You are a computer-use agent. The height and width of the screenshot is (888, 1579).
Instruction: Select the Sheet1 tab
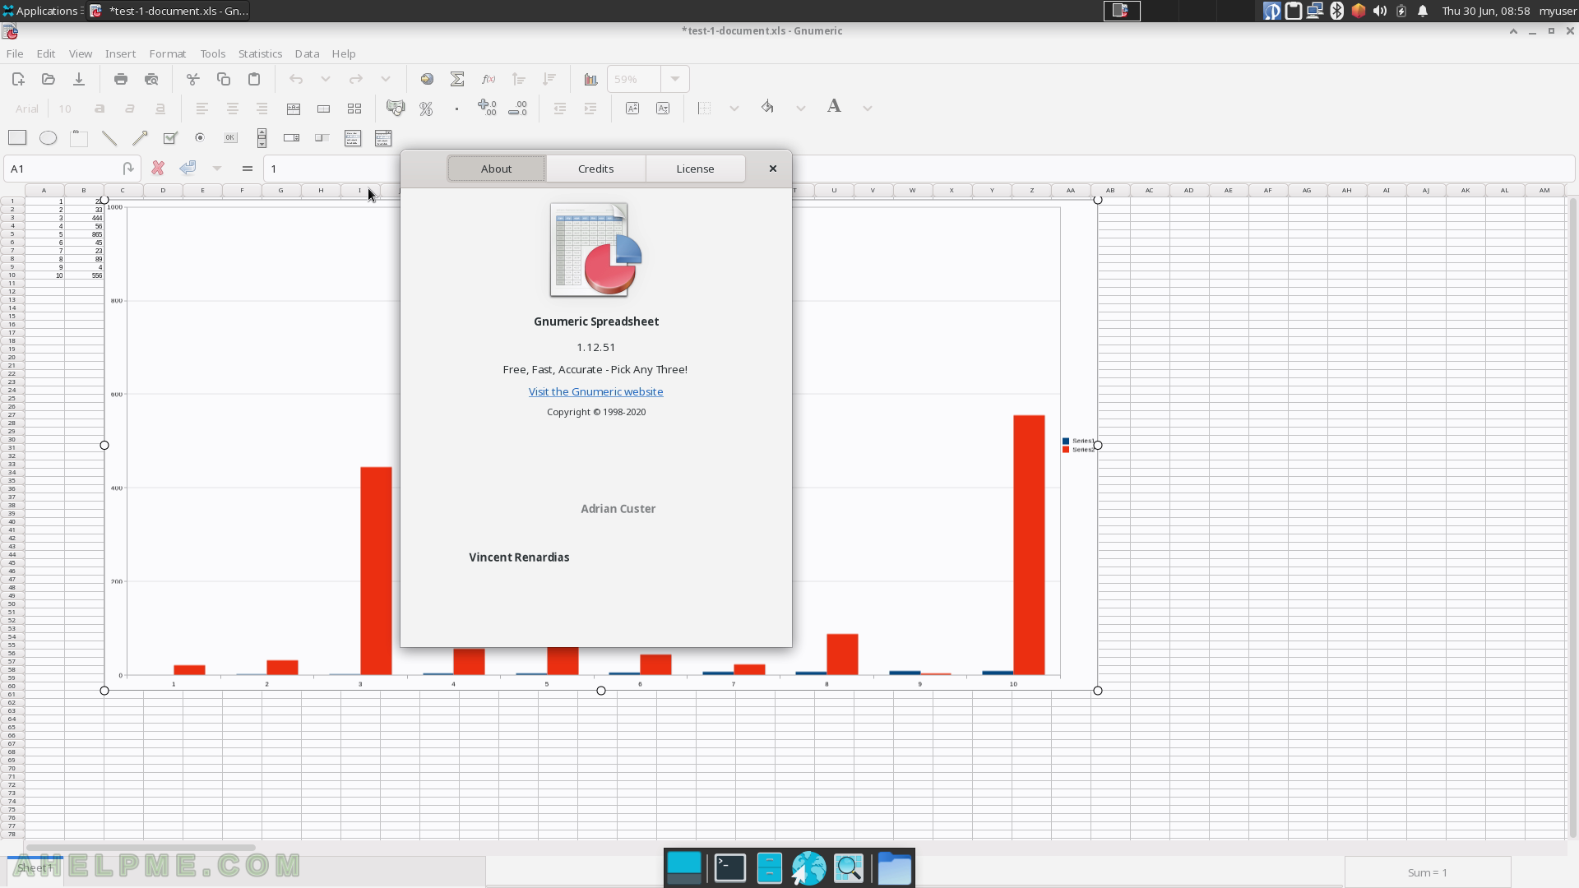point(35,868)
